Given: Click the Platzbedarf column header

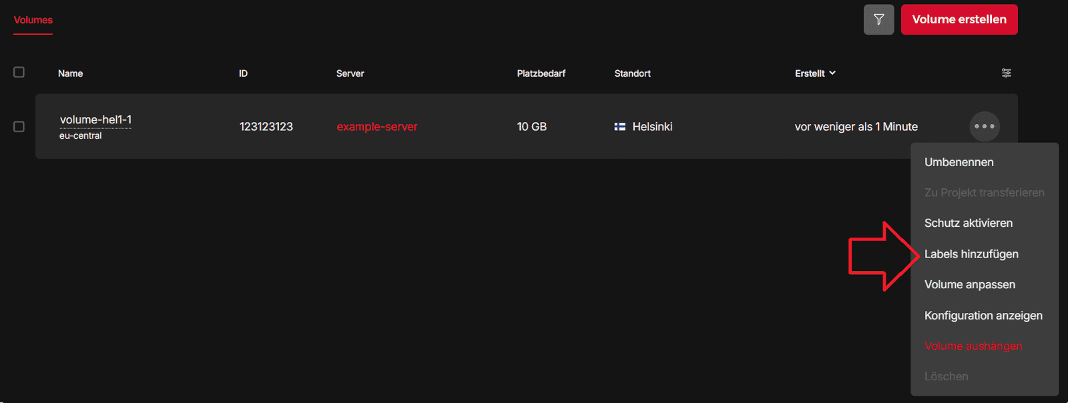Looking at the screenshot, I should point(541,73).
